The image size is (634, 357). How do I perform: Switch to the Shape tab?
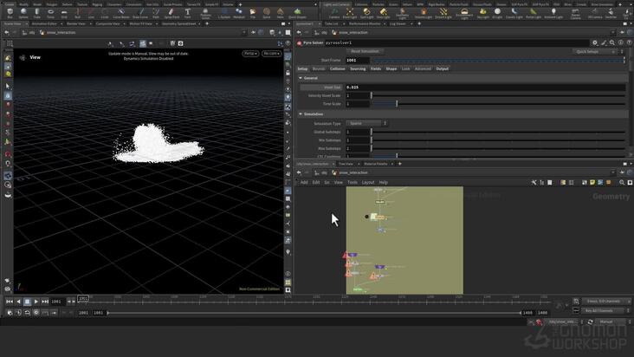(x=391, y=68)
